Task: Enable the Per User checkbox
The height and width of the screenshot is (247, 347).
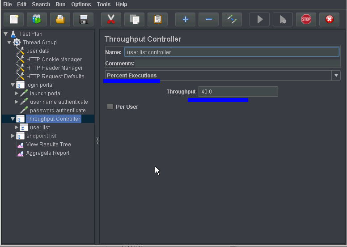Action: click(110, 107)
